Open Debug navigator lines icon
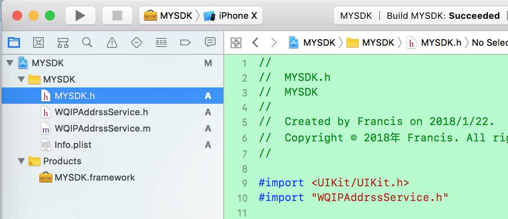 (x=161, y=42)
